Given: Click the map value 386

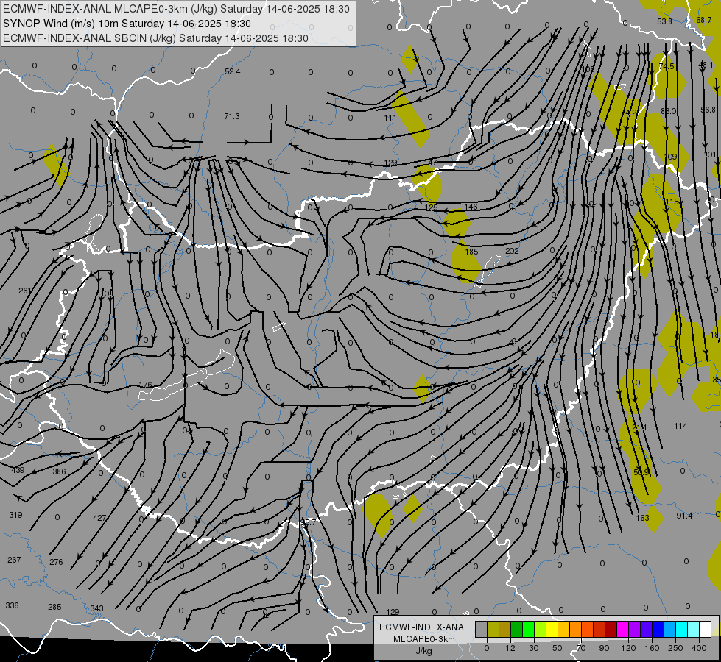Looking at the screenshot, I should pos(60,471).
